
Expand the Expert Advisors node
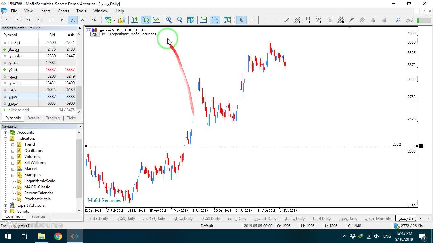pyautogui.click(x=5, y=205)
